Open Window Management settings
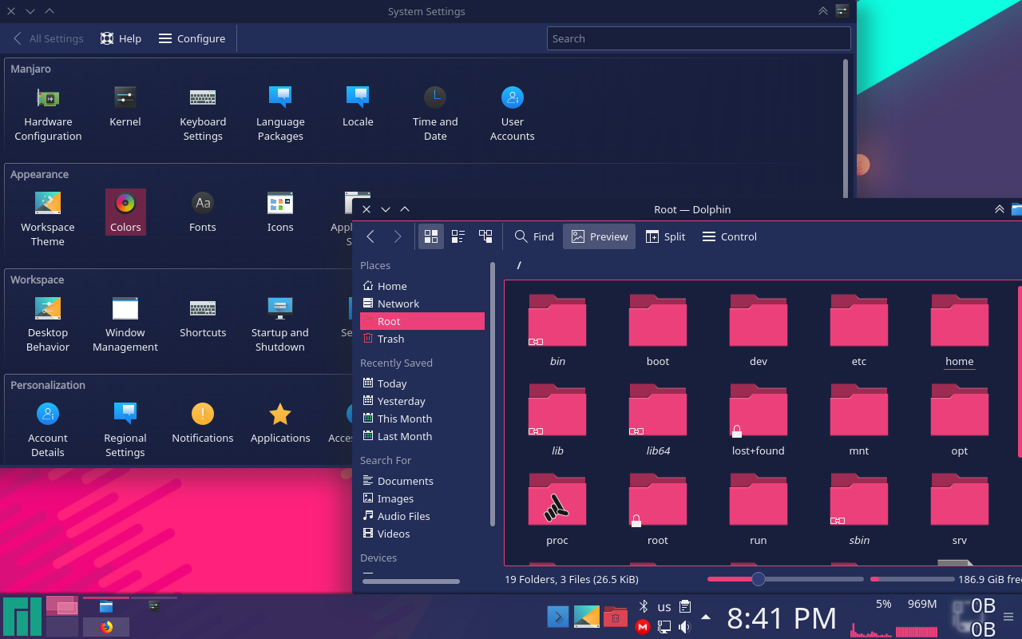1022x639 pixels. (125, 325)
